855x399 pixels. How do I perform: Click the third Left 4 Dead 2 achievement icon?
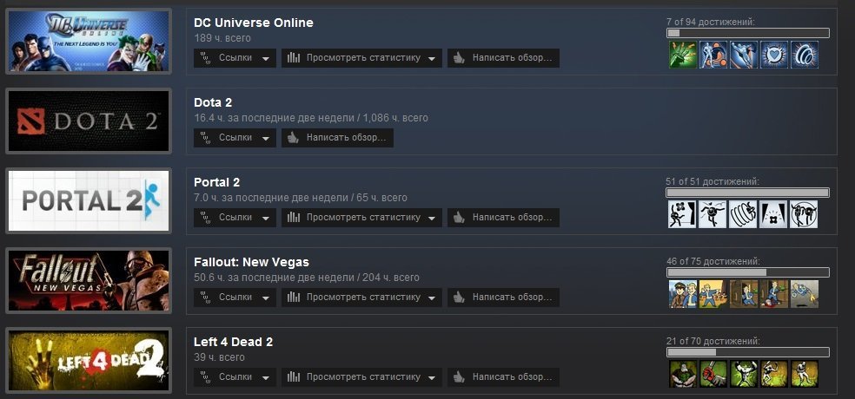point(744,374)
